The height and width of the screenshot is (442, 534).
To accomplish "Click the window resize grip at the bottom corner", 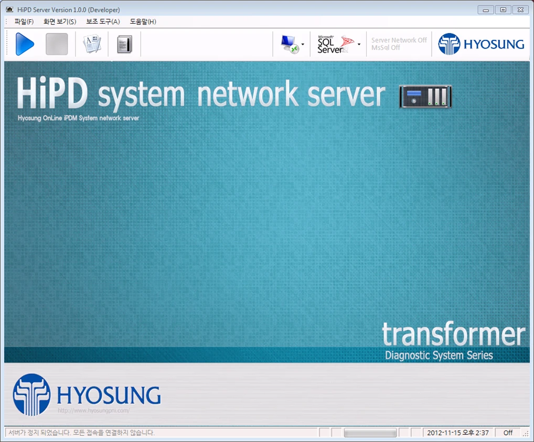I will pos(526,434).
